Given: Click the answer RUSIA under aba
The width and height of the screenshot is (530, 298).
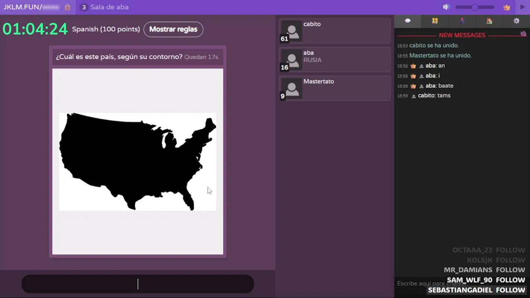Looking at the screenshot, I should click(312, 60).
